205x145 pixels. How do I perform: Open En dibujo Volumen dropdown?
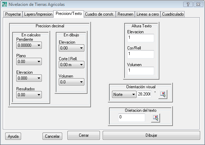(x=72, y=82)
